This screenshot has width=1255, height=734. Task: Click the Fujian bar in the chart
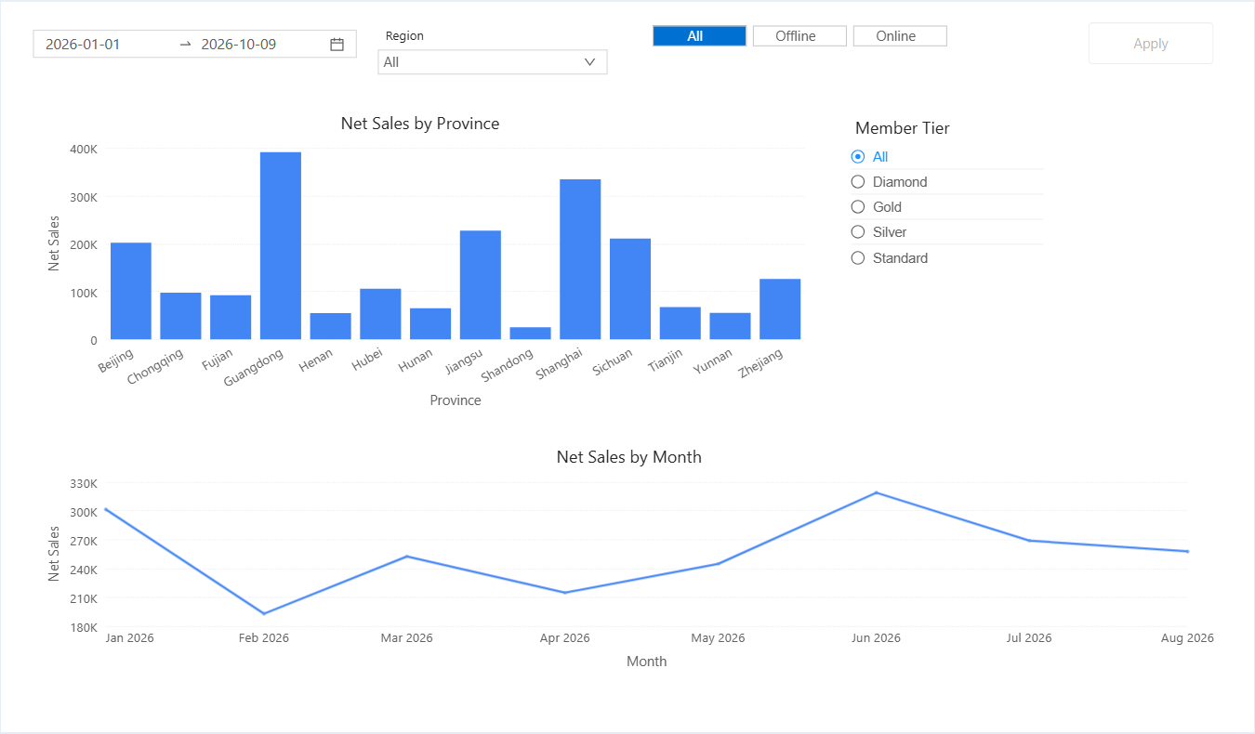(231, 318)
